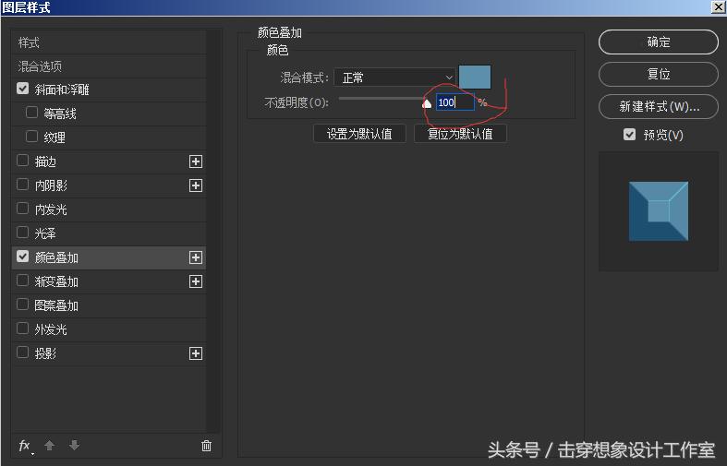Viewport: 727px width, 466px height.
Task: Select the 外发光 label row
Action: 108,329
